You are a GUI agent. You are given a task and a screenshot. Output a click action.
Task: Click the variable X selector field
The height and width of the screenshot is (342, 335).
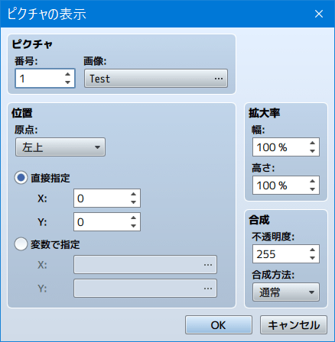tap(145, 265)
